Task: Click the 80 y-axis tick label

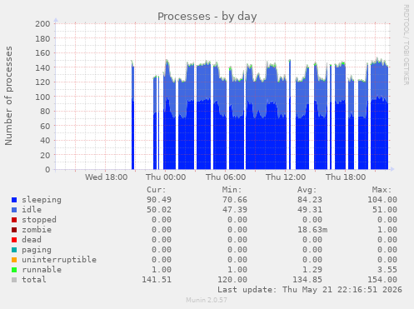Action: [x=45, y=112]
